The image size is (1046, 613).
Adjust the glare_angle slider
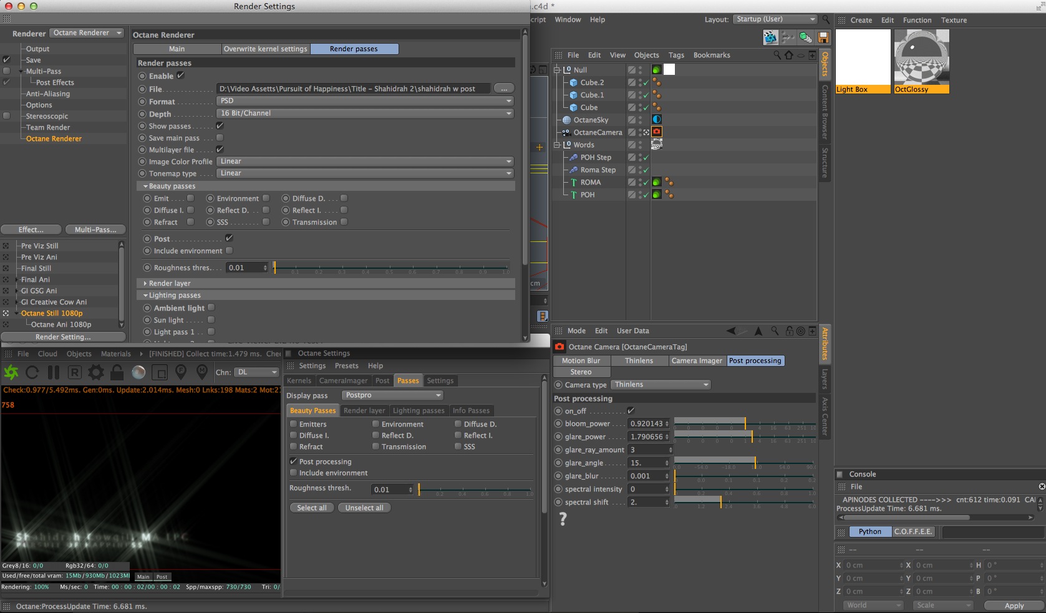point(745,463)
